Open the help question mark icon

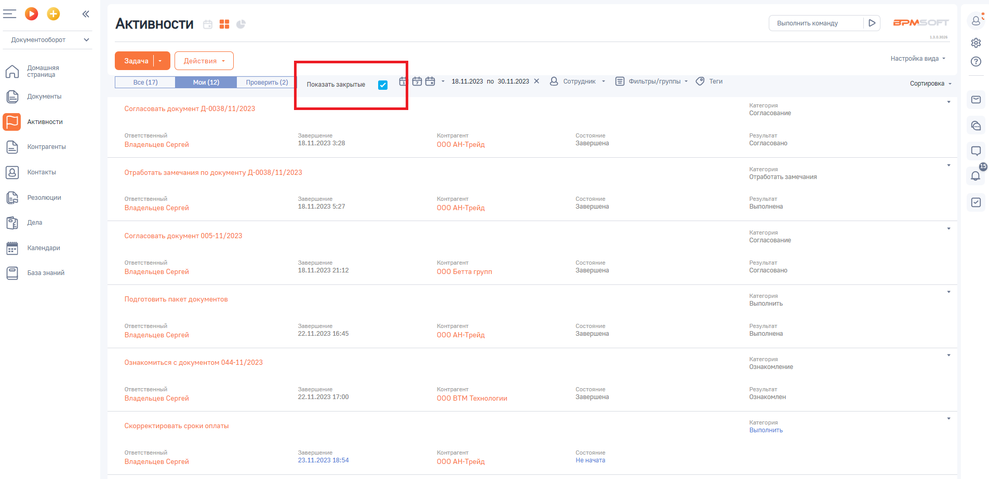point(976,62)
